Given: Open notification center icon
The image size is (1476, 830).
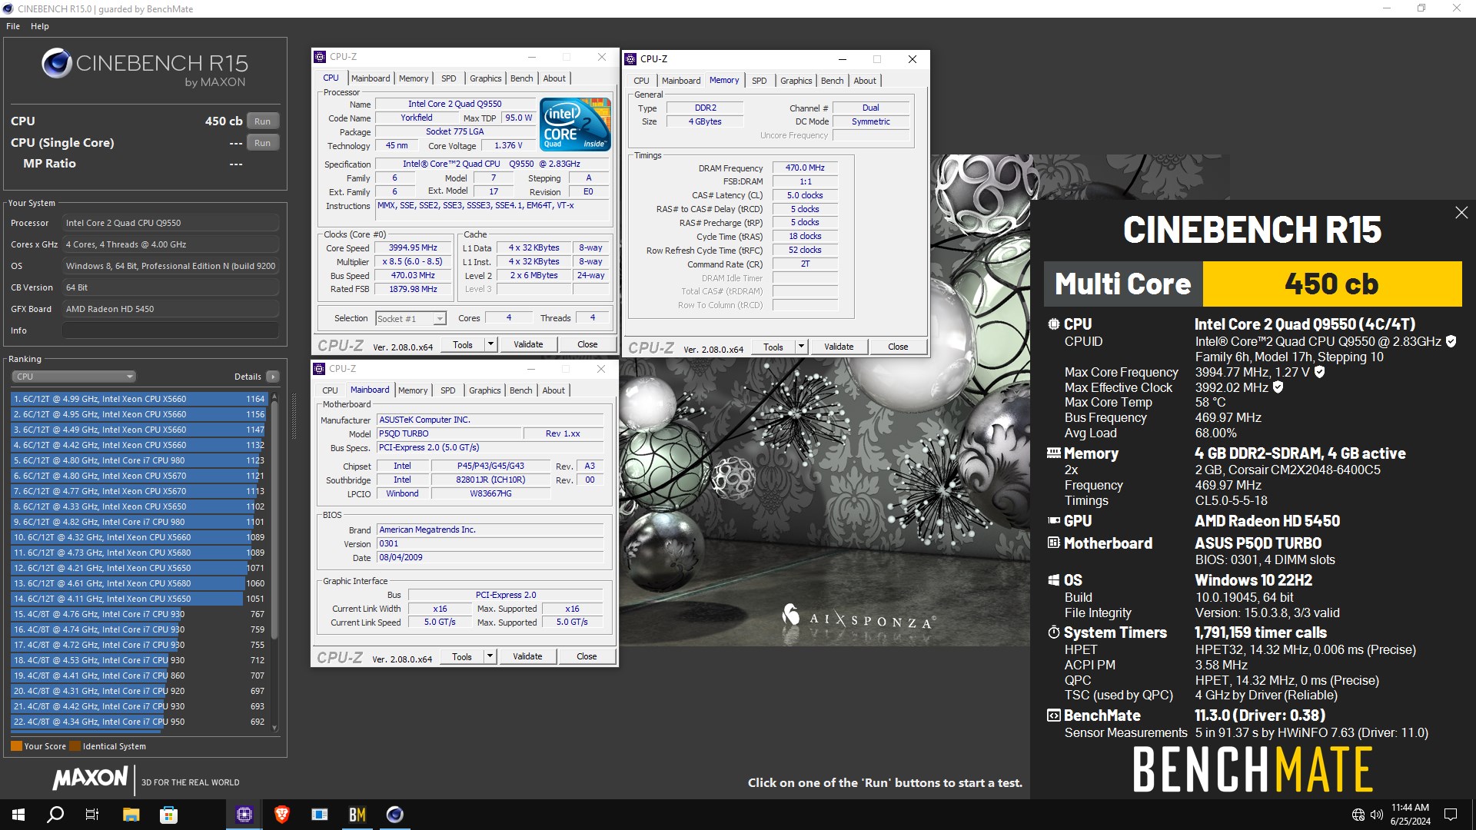Looking at the screenshot, I should pyautogui.click(x=1451, y=815).
